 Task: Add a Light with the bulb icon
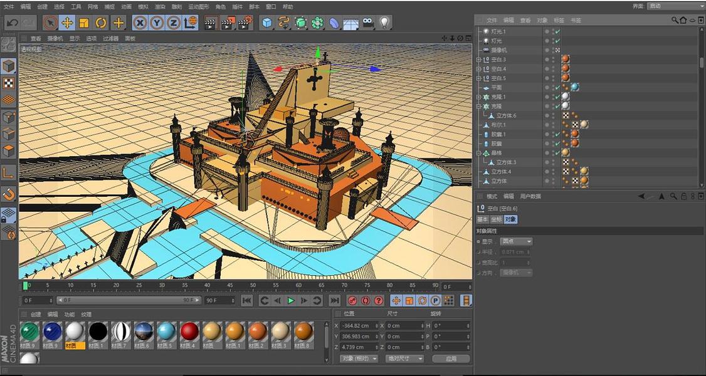tap(384, 23)
